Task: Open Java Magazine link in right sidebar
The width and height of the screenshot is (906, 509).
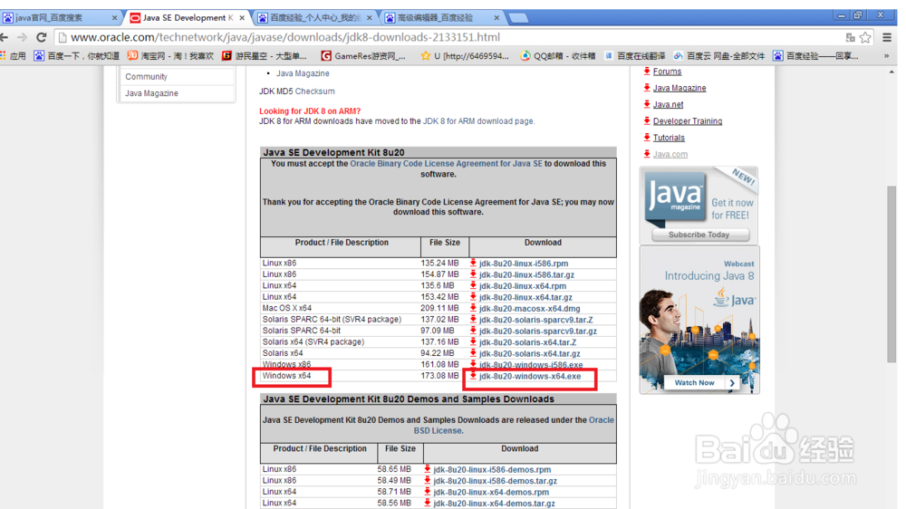Action: (x=679, y=88)
